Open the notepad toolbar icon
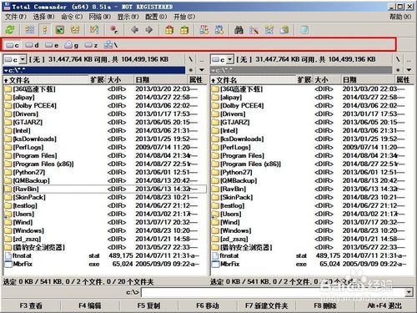The width and height of the screenshot is (417, 313). pos(304,30)
